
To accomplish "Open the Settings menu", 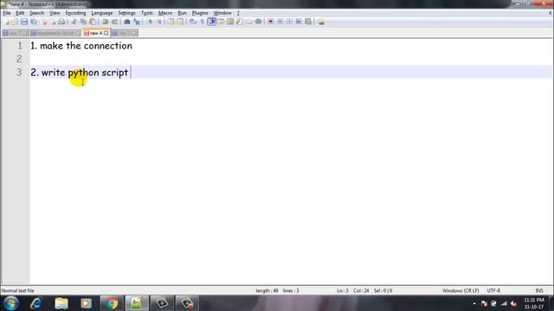I will click(x=127, y=13).
